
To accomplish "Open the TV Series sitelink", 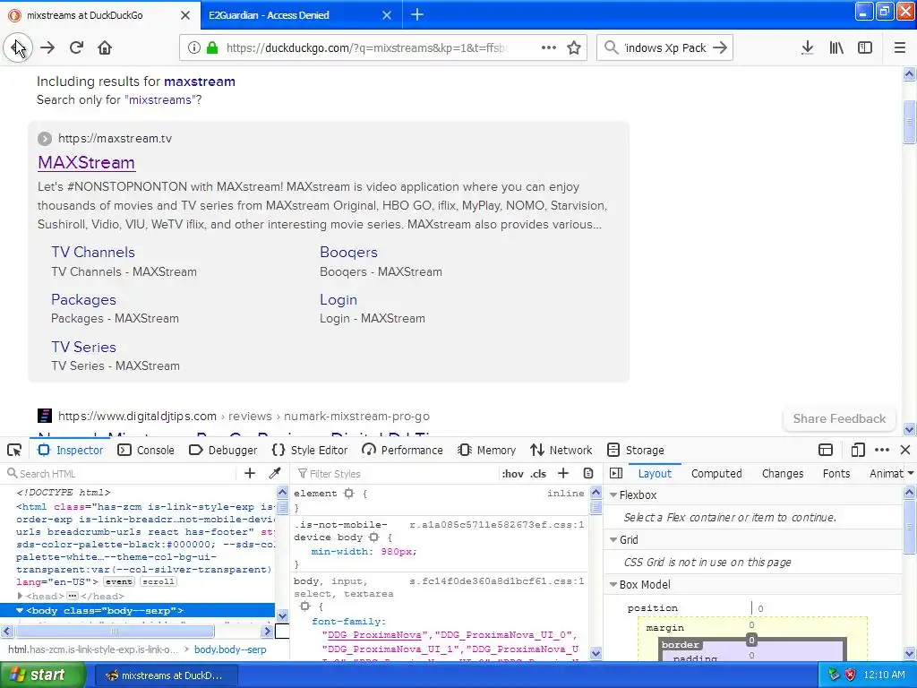I will 83,347.
